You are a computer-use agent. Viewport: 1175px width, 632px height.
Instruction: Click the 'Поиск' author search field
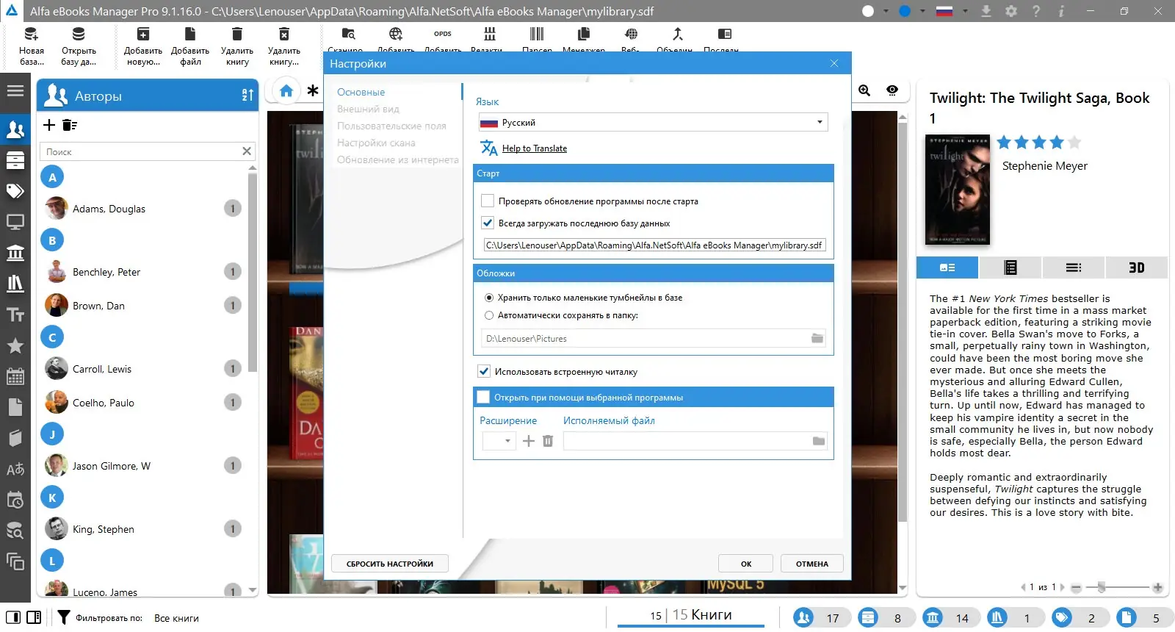pyautogui.click(x=140, y=151)
